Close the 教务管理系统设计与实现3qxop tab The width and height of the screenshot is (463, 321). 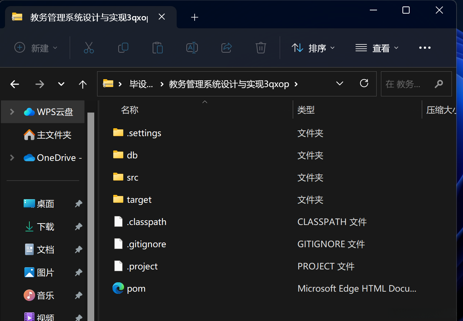pos(162,17)
